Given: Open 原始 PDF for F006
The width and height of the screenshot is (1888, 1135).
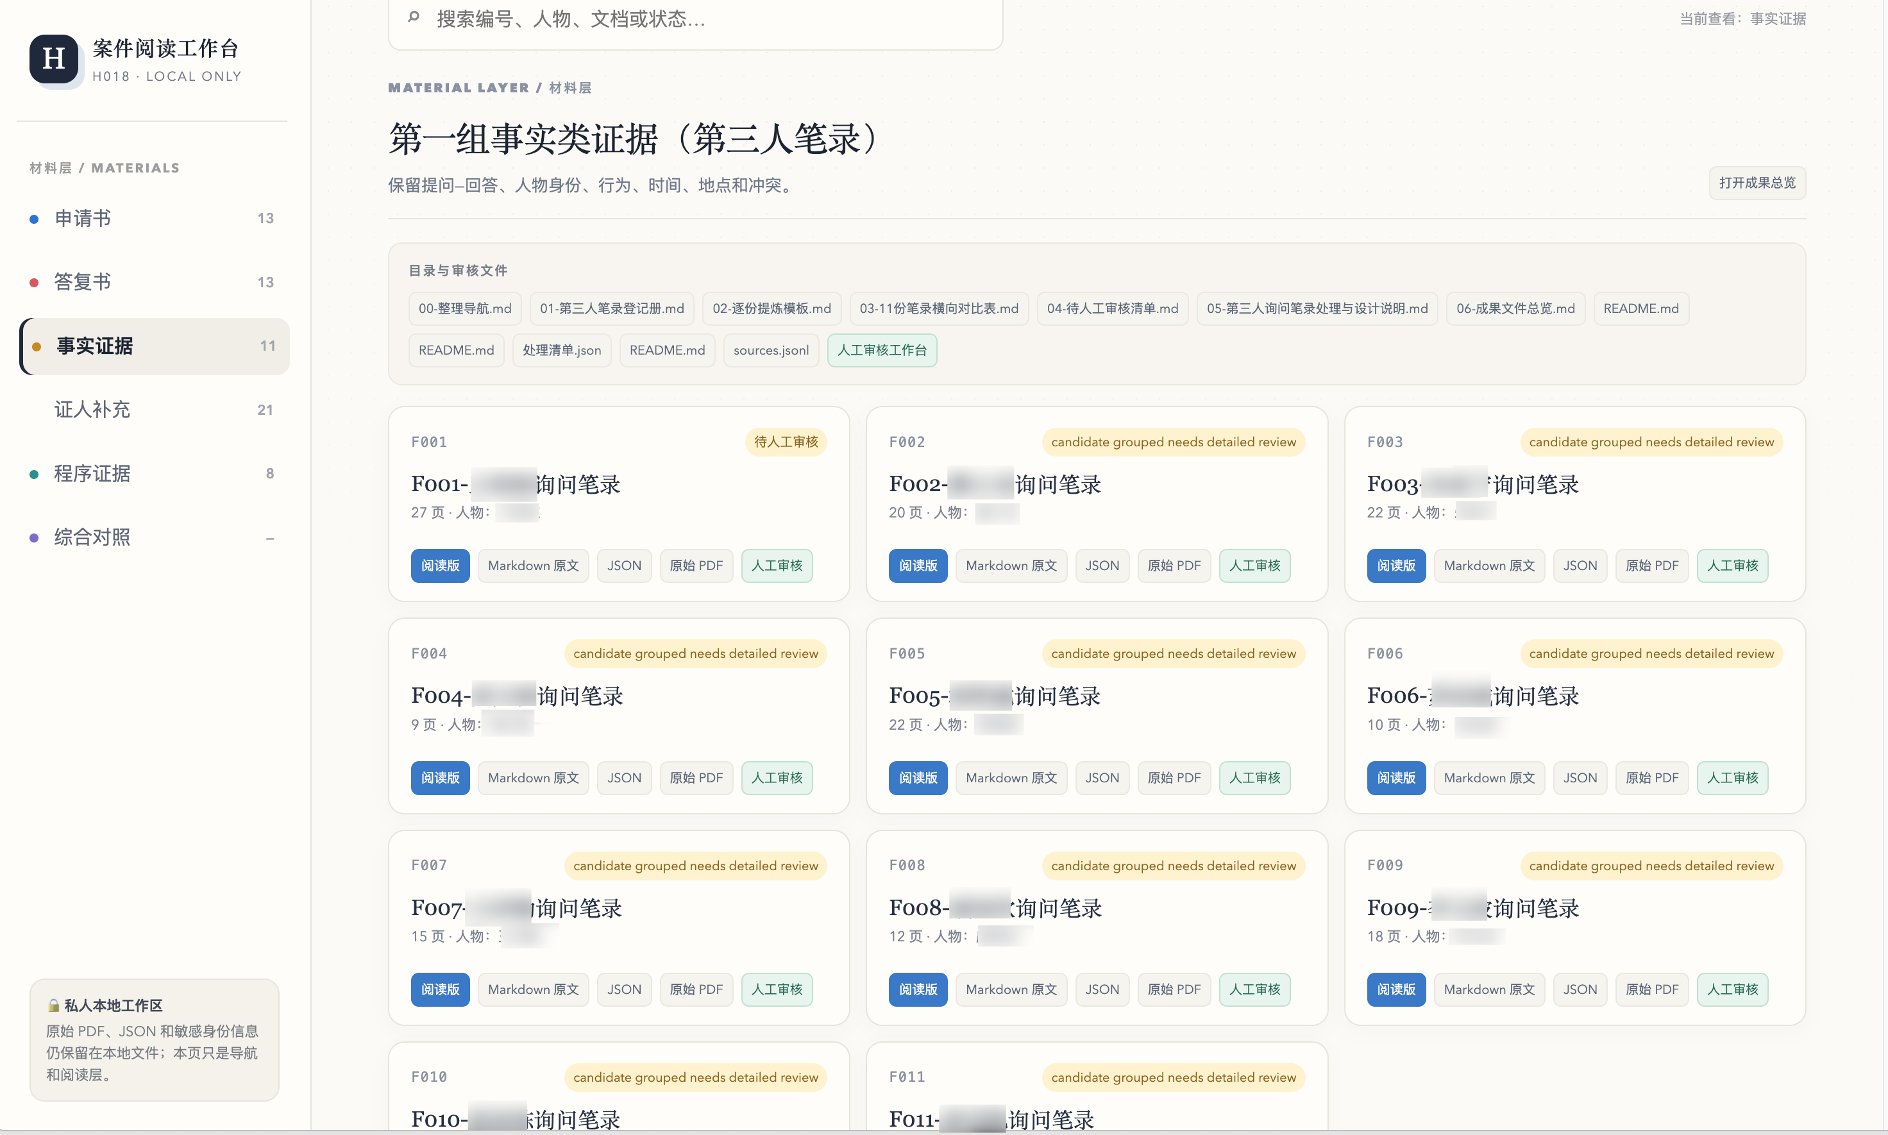Looking at the screenshot, I should pyautogui.click(x=1652, y=778).
